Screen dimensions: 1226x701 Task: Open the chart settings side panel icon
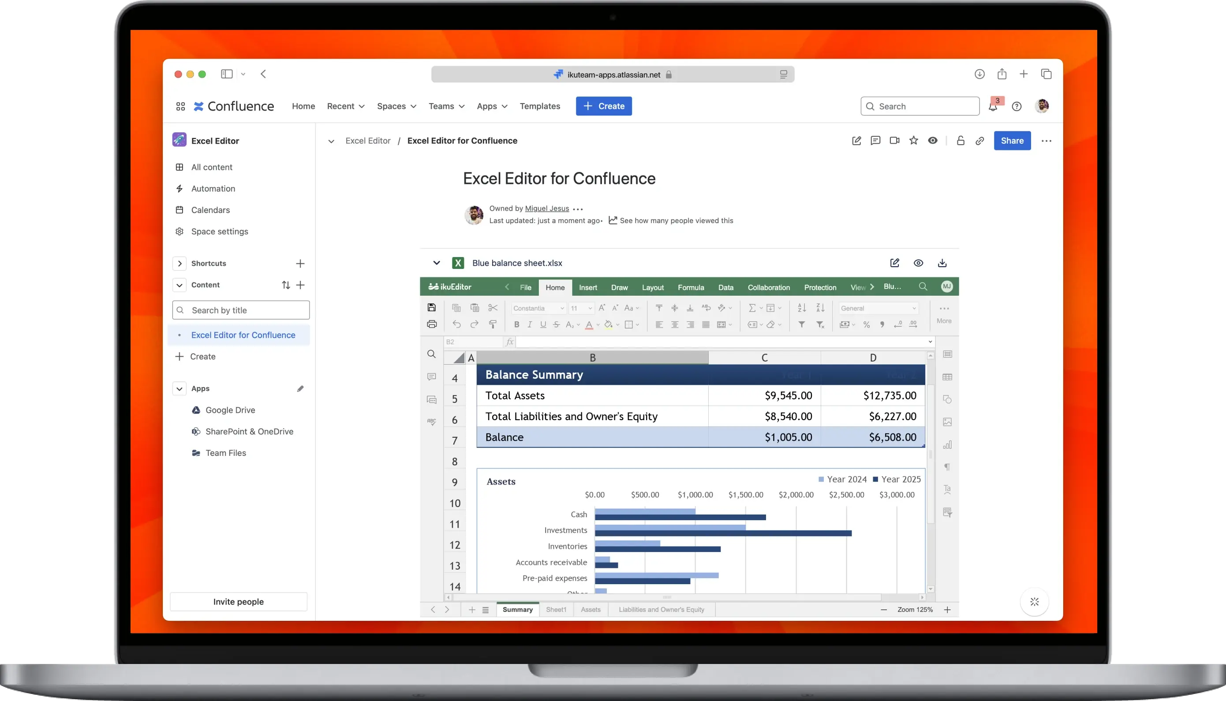coord(947,445)
